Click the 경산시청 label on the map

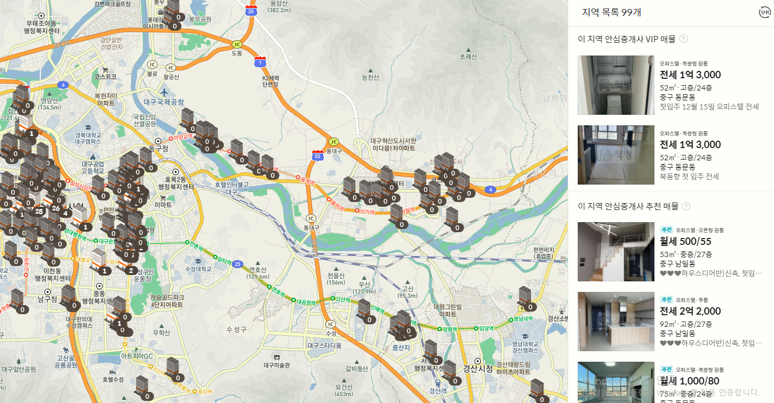tap(478, 368)
